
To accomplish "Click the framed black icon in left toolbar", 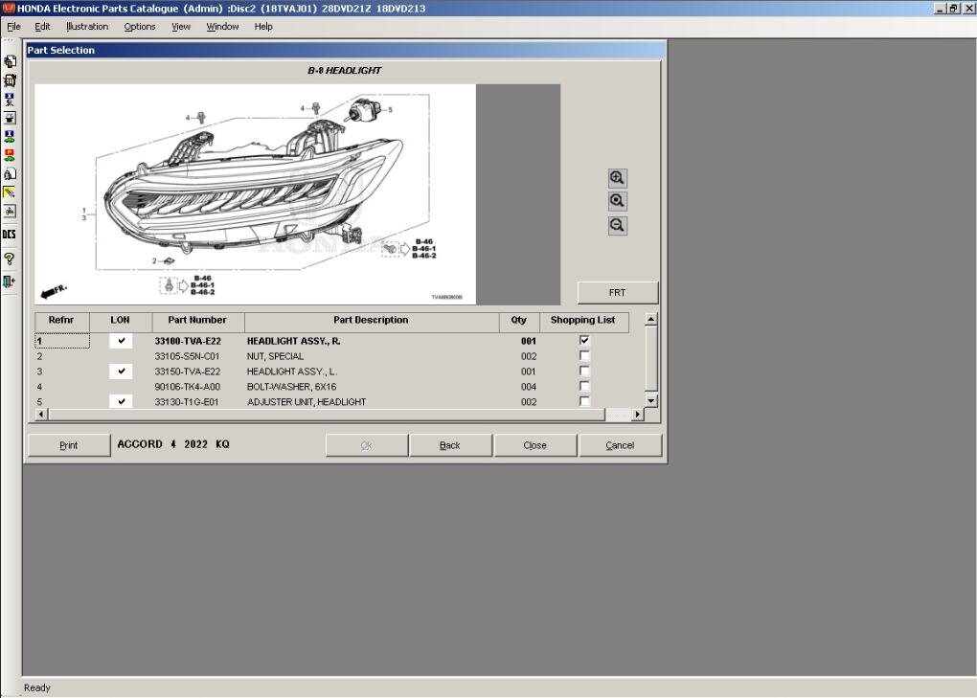I will (x=10, y=118).
